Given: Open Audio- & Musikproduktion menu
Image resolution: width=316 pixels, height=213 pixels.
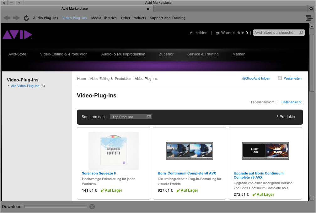Looking at the screenshot, I should coord(123,54).
